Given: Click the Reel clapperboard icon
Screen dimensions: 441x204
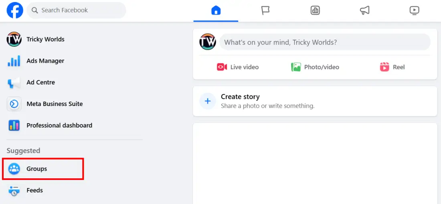Looking at the screenshot, I should point(384,67).
